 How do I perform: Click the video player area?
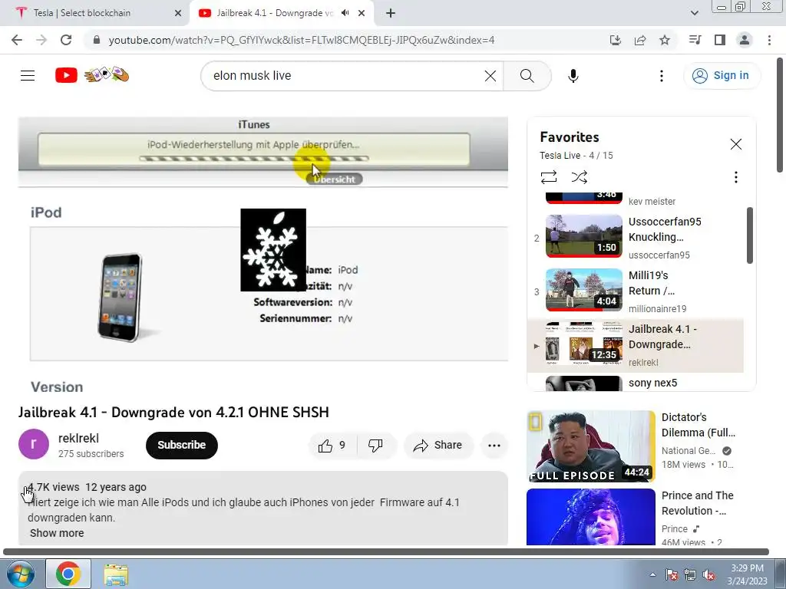263,255
